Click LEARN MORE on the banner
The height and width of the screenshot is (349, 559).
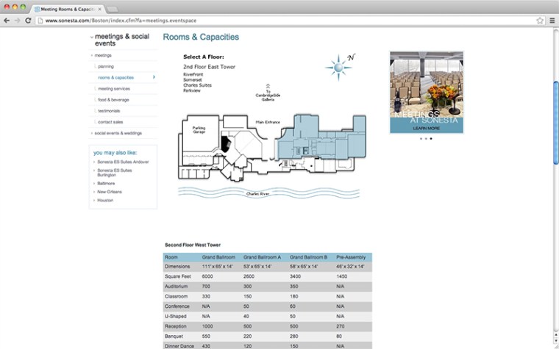(x=427, y=128)
